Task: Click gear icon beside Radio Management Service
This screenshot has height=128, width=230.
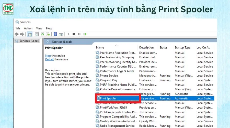Action: pos(97,125)
